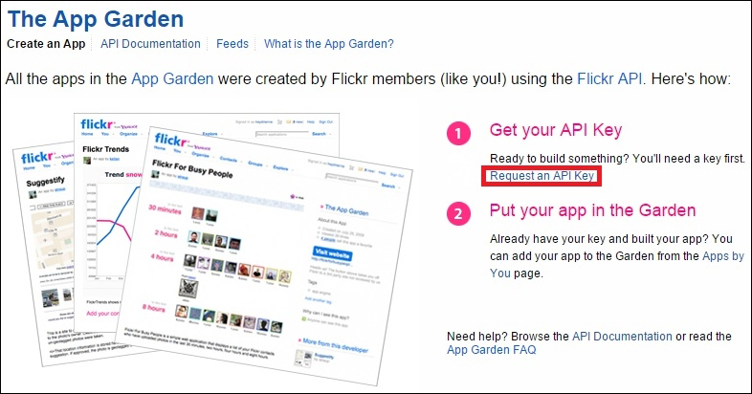The image size is (752, 394).
Task: Open the API Documentation tab
Action: 150,44
